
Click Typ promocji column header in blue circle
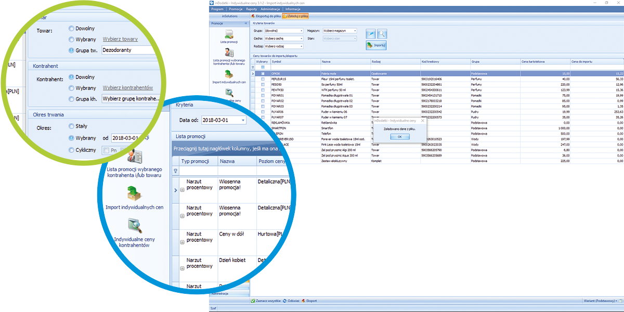click(198, 161)
